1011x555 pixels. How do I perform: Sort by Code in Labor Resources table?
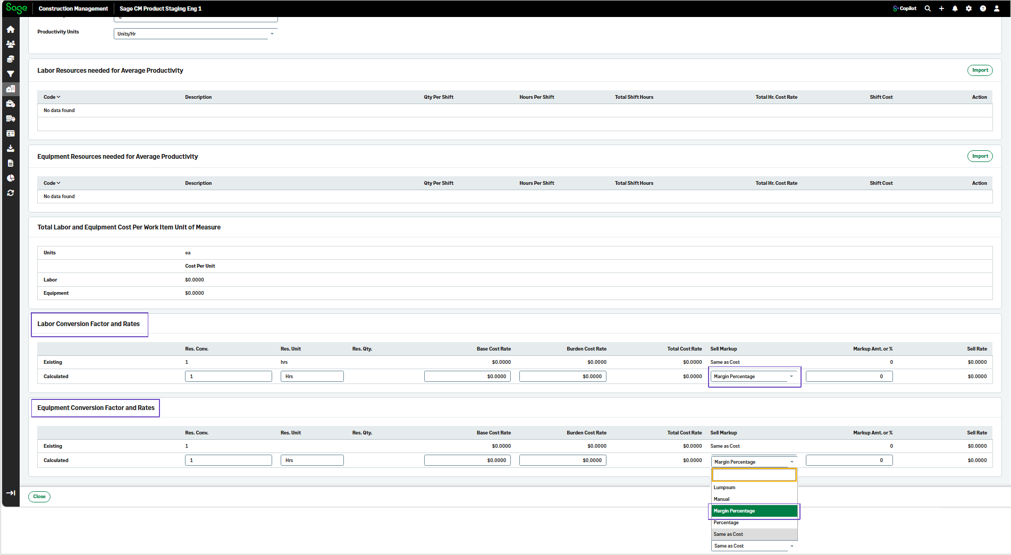pyautogui.click(x=52, y=97)
